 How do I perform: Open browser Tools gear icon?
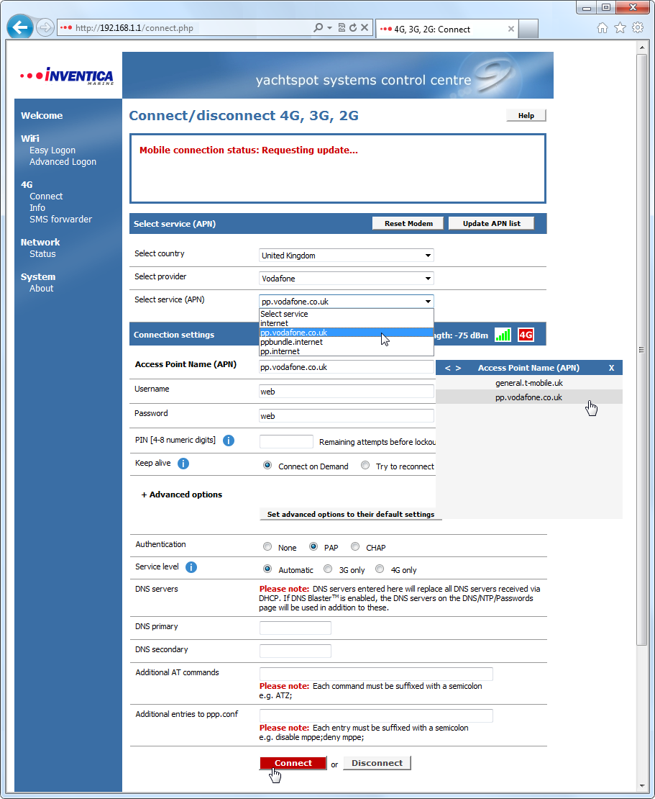638,27
